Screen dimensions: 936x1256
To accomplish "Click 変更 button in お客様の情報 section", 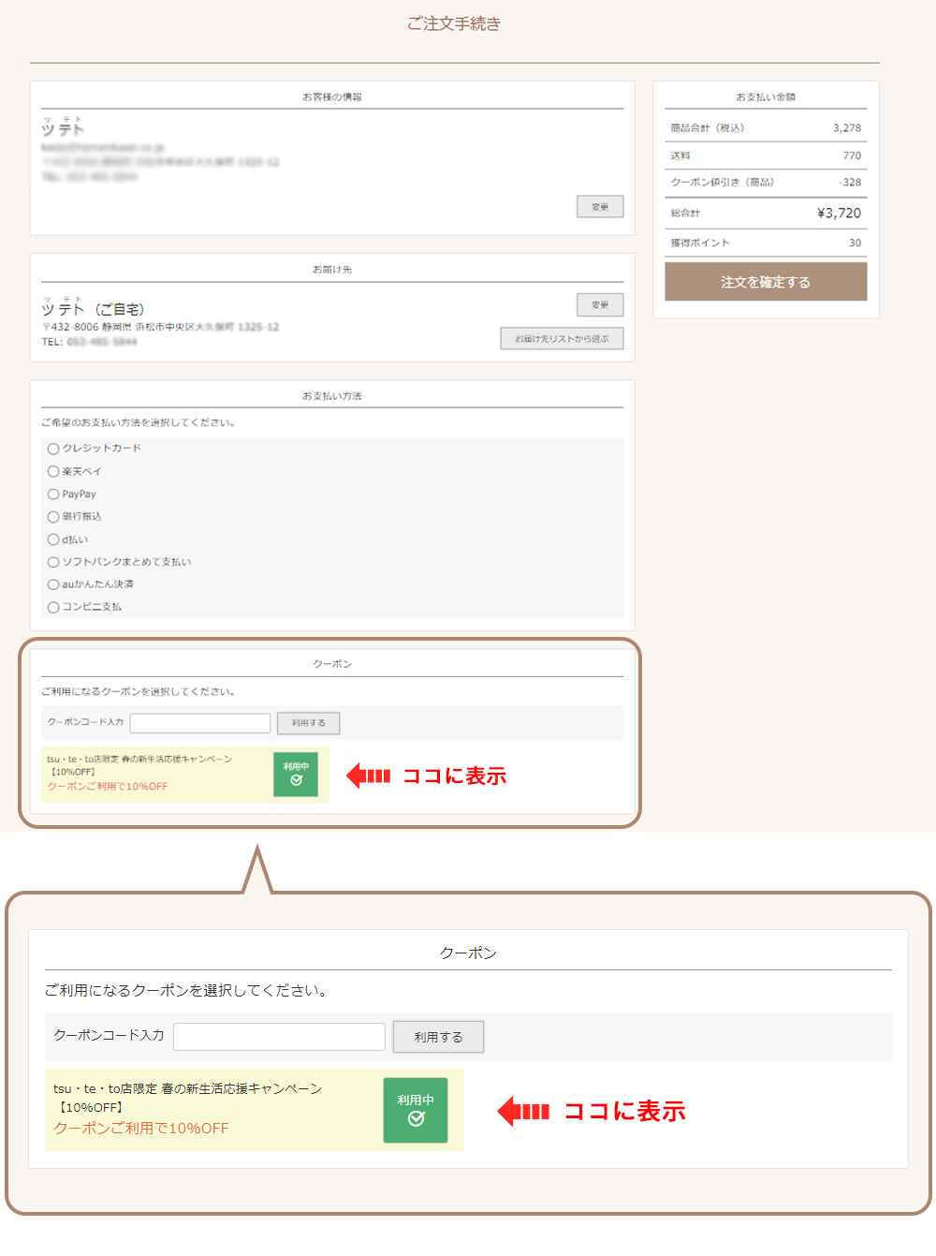I will (600, 207).
